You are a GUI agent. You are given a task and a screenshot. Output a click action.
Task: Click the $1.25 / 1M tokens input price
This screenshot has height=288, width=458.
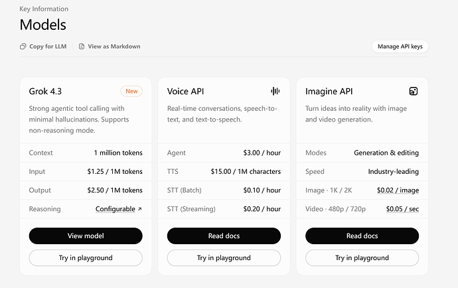pos(115,171)
